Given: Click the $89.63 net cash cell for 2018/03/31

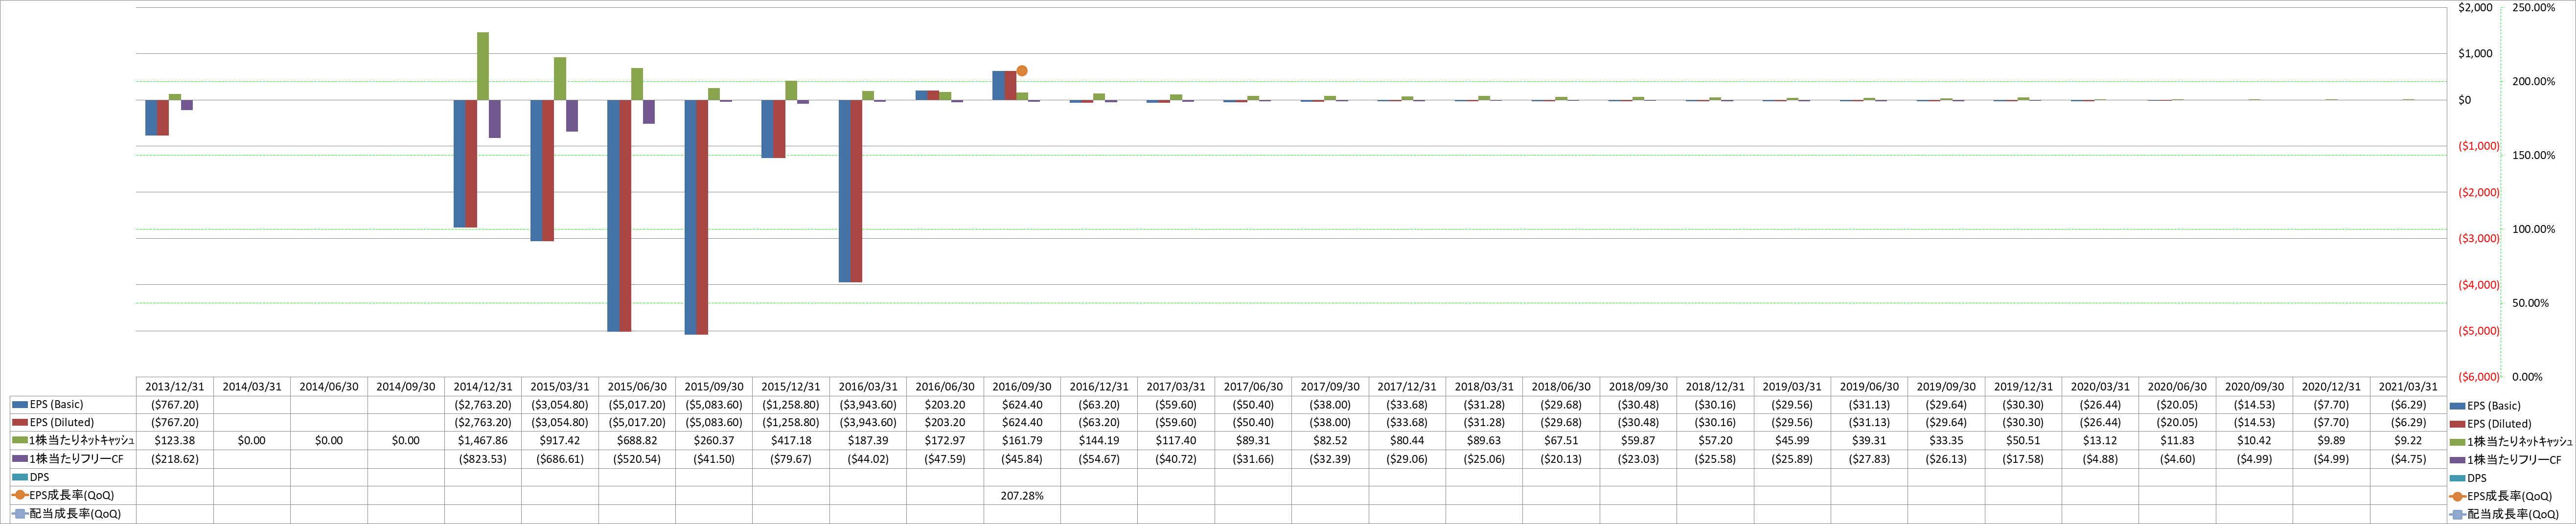Looking at the screenshot, I should tap(1484, 441).
